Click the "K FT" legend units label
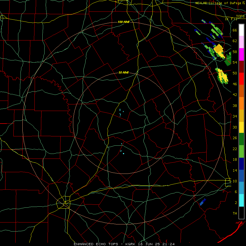Image resolution: width=246 pixels, height=246 pixels. pyautogui.click(x=231, y=19)
